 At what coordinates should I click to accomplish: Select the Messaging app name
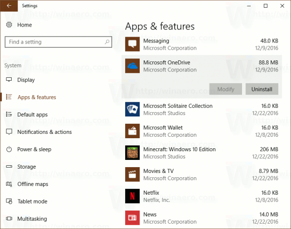pos(156,41)
